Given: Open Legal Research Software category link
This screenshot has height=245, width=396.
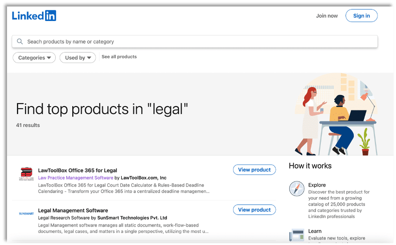Looking at the screenshot, I should [64, 218].
